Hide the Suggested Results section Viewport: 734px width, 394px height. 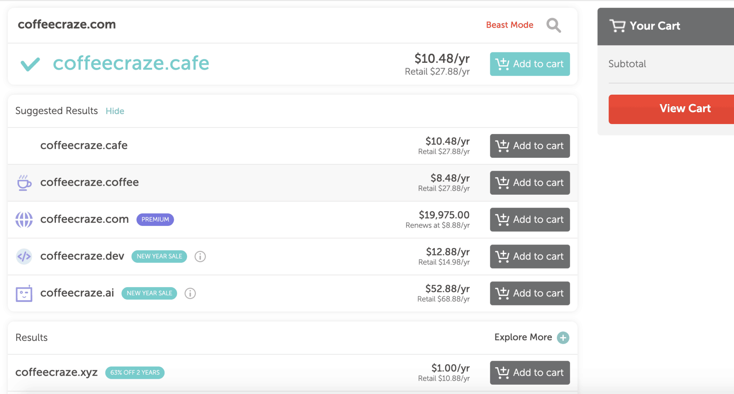coord(115,111)
